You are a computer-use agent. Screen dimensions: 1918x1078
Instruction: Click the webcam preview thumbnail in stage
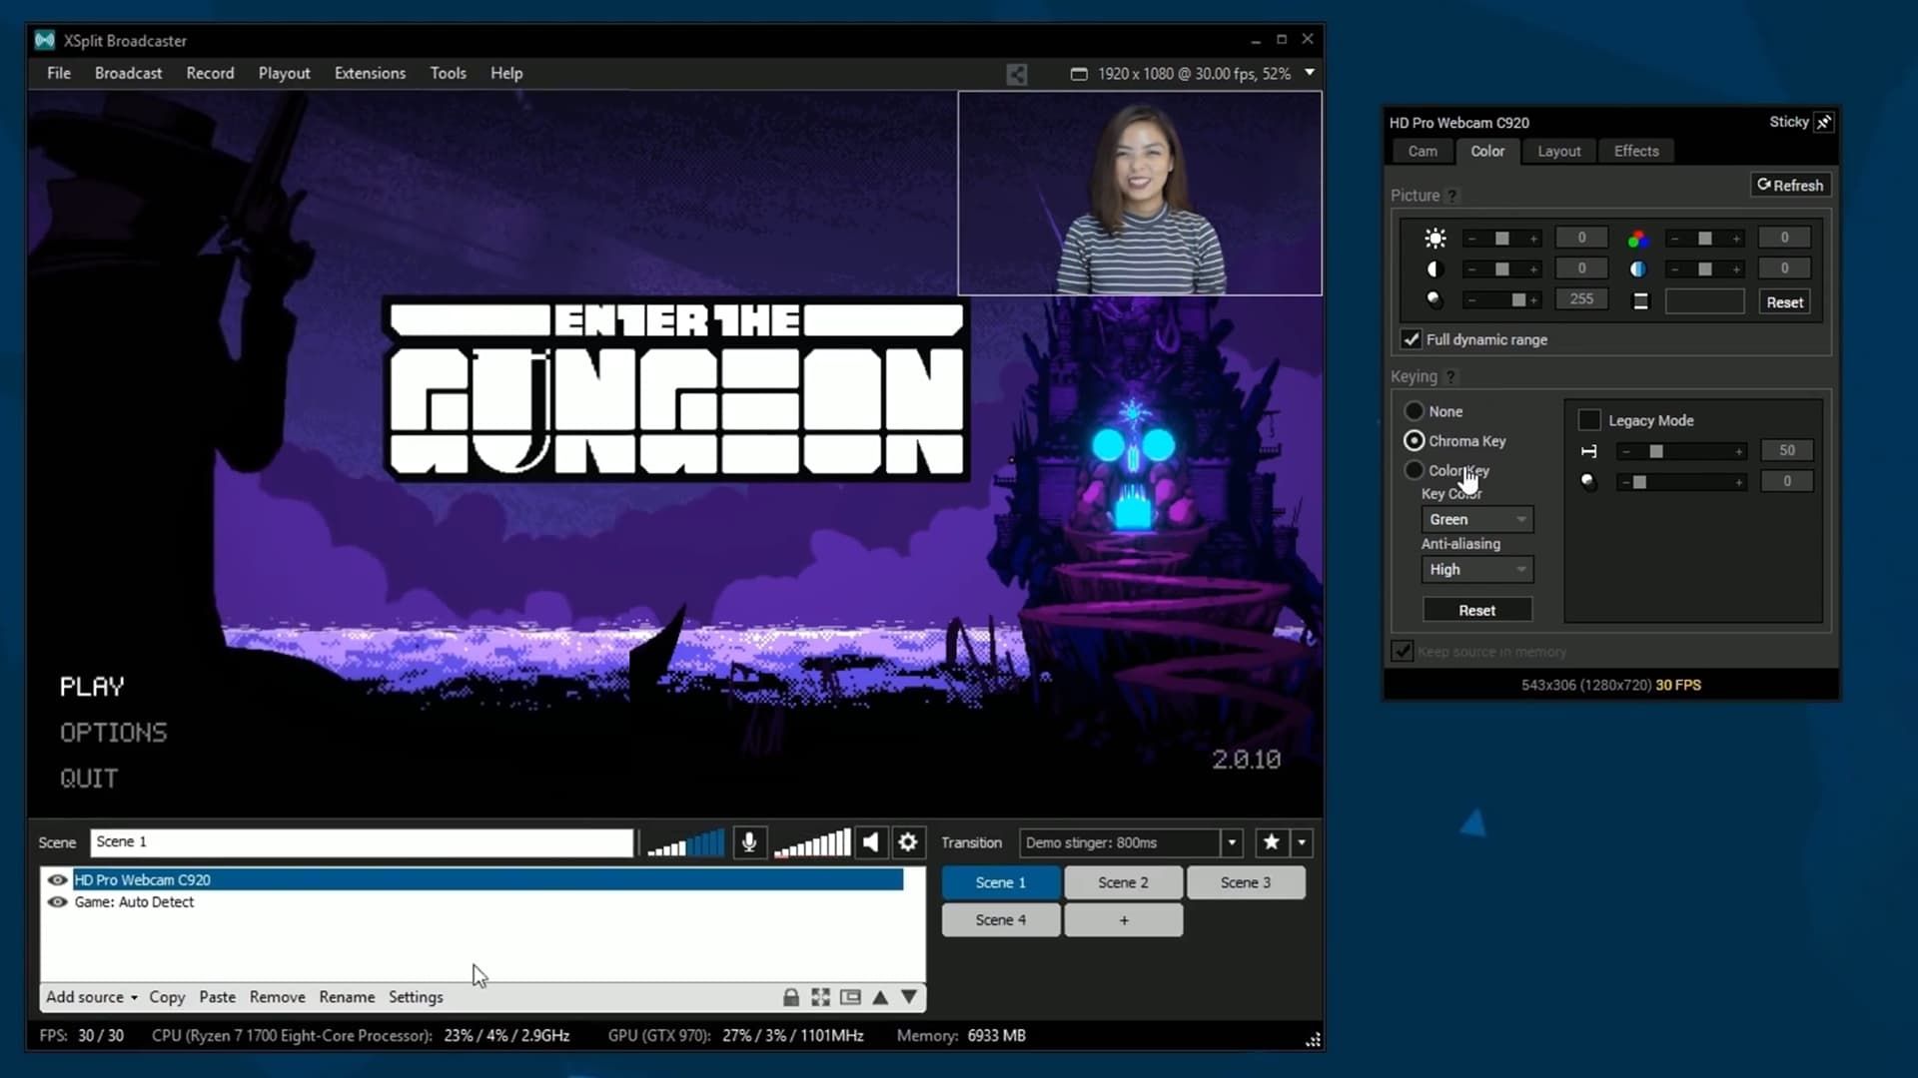[x=1140, y=194]
